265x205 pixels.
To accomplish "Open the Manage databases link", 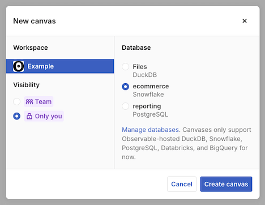I will click(x=150, y=130).
